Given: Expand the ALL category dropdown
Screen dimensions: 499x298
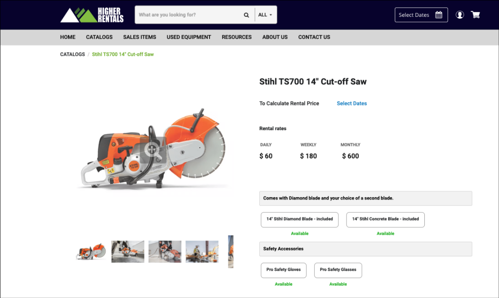Looking at the screenshot, I should pyautogui.click(x=265, y=15).
